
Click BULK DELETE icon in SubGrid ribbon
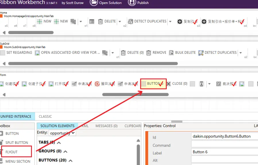171,53
